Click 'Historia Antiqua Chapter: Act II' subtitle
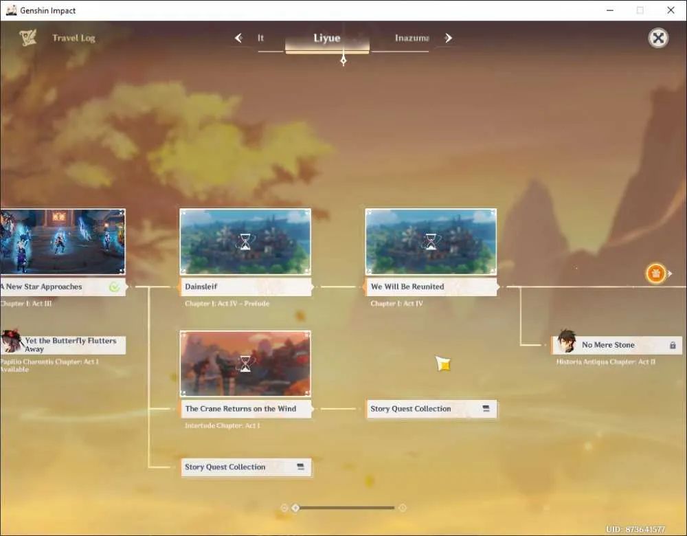 tap(606, 362)
